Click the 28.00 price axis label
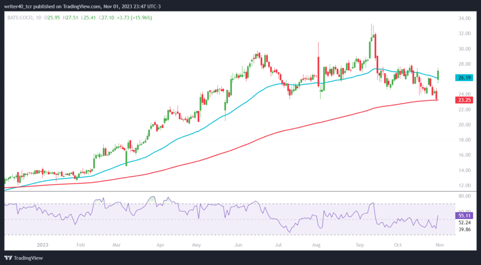The image size is (481, 265). click(x=465, y=64)
